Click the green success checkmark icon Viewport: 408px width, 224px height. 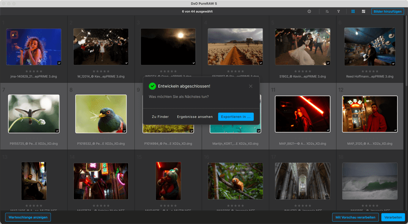[152, 86]
